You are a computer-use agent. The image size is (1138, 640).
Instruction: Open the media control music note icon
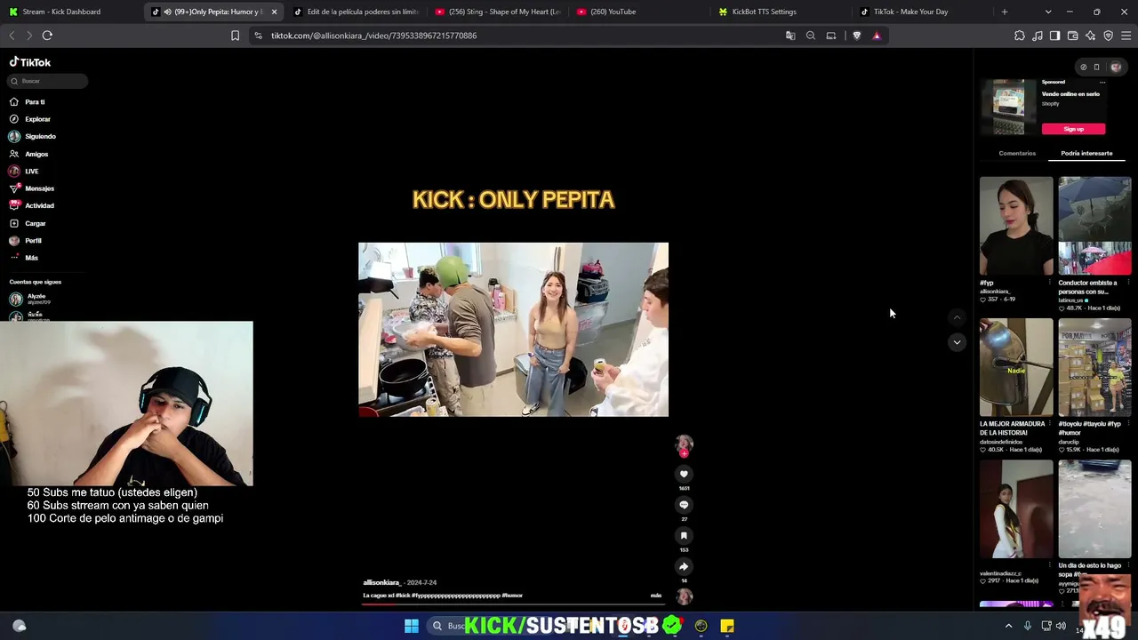pos(1038,36)
